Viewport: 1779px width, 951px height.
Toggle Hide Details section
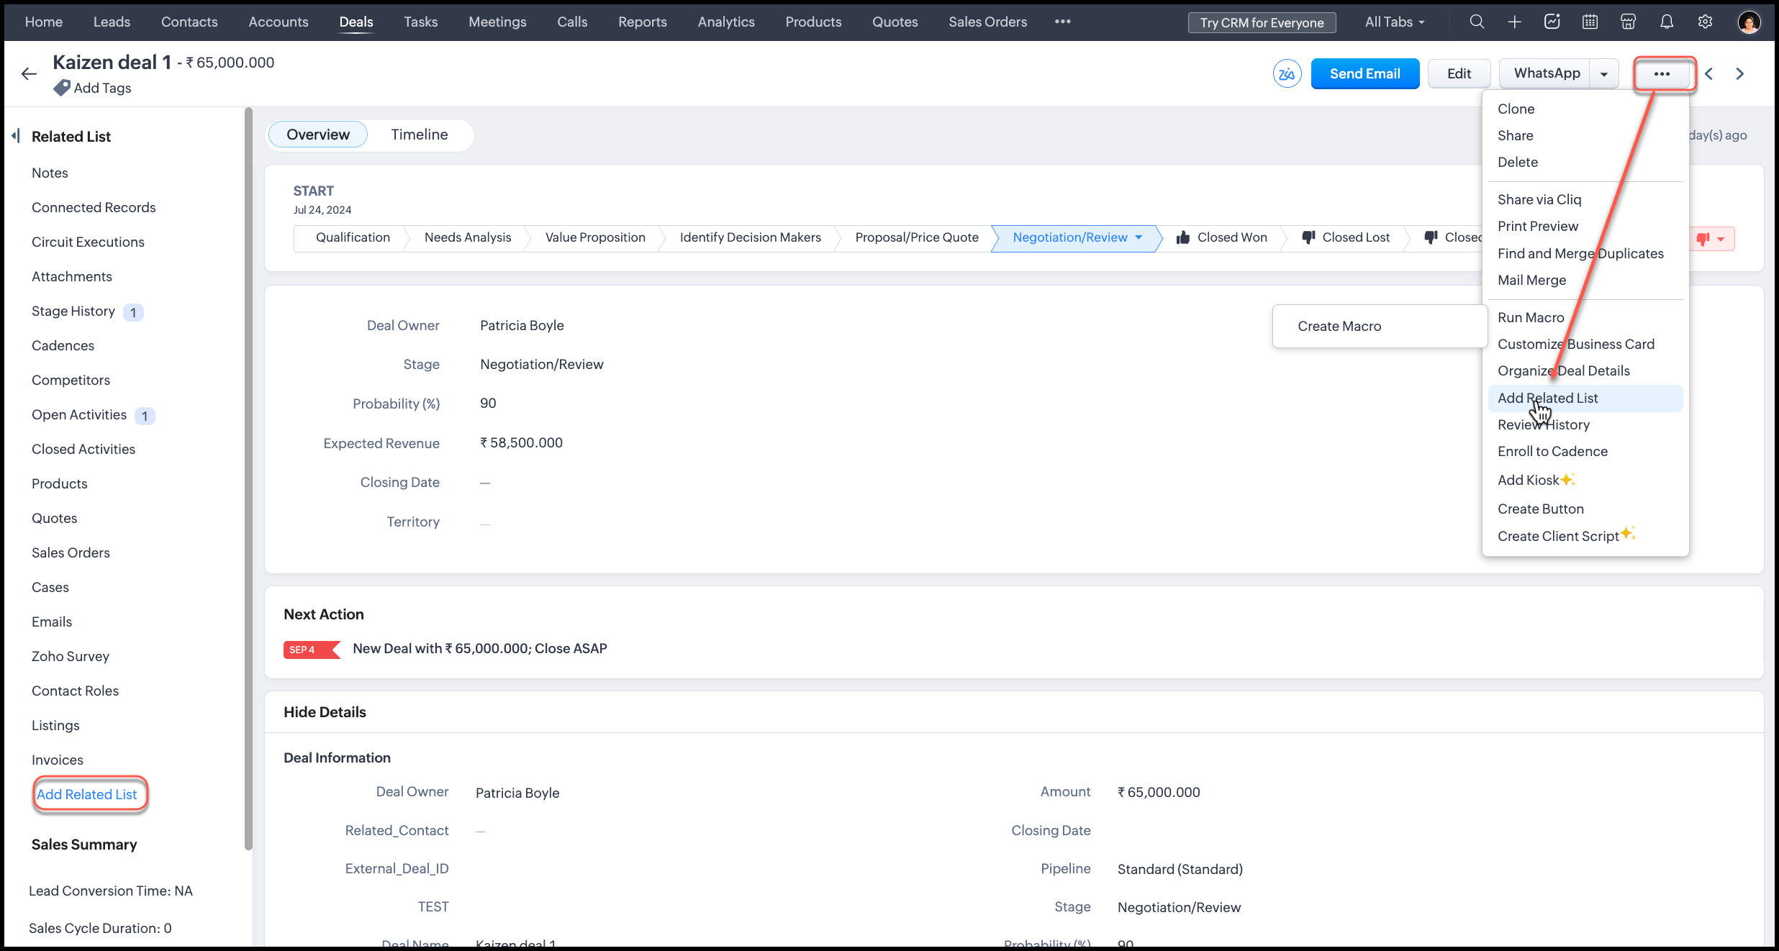pos(325,711)
